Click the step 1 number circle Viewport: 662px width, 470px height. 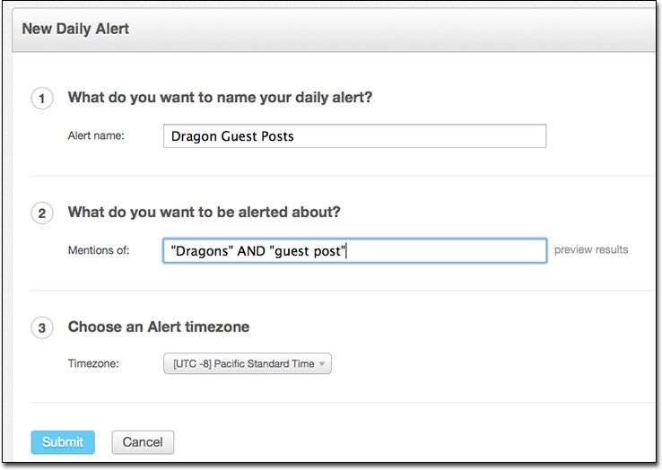point(41,98)
